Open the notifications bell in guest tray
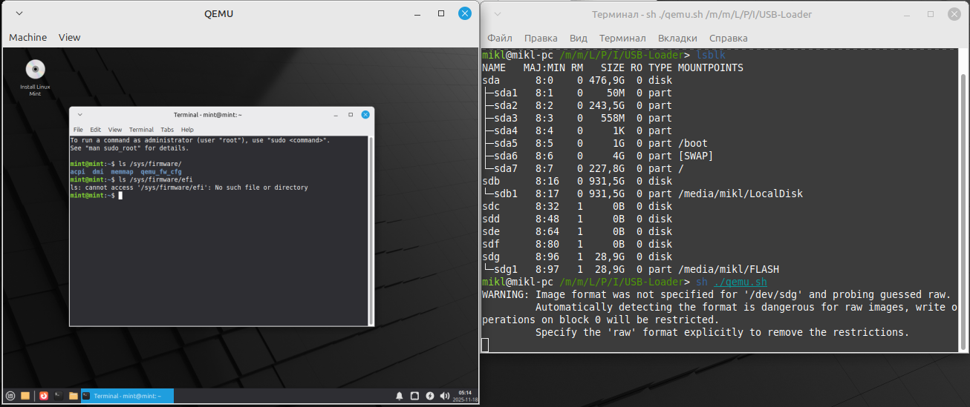This screenshot has height=407, width=970. click(400, 396)
